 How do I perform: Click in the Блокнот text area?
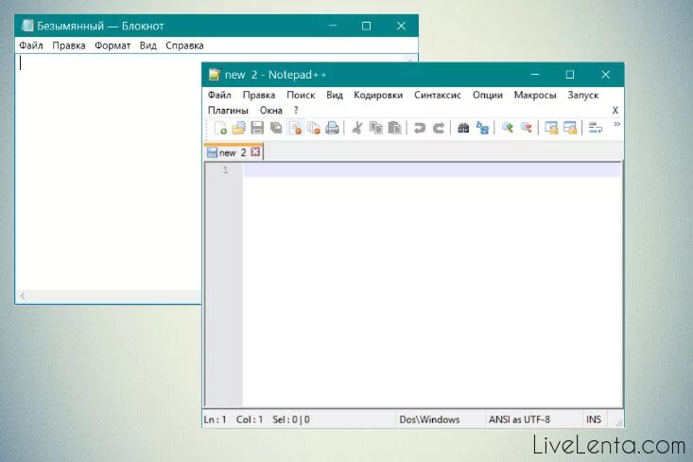(109, 172)
